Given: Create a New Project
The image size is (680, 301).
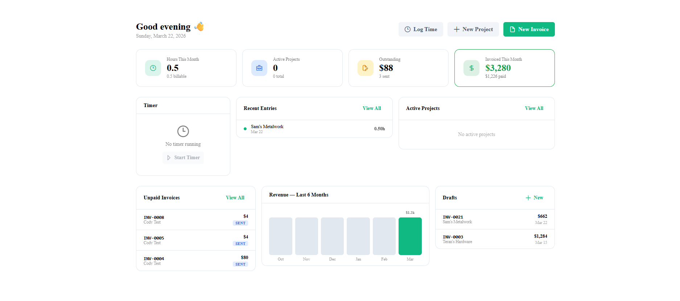Looking at the screenshot, I should point(473,29).
